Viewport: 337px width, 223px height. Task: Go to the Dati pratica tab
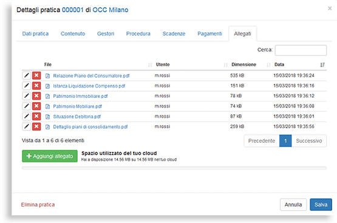click(x=35, y=34)
